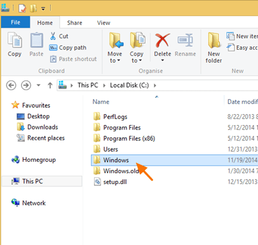Click the Easy access ribbon button
The width and height of the screenshot is (258, 245).
pos(242,48)
